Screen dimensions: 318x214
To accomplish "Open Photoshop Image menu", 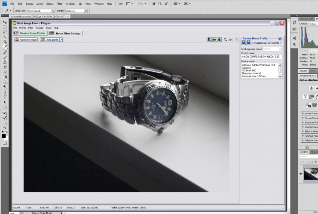I will point(29,3).
